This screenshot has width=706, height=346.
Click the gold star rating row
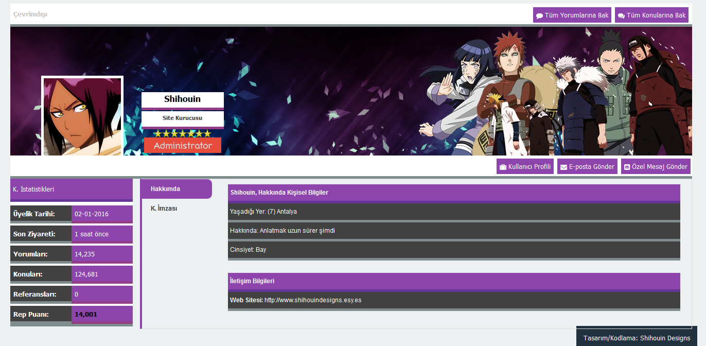tap(182, 133)
